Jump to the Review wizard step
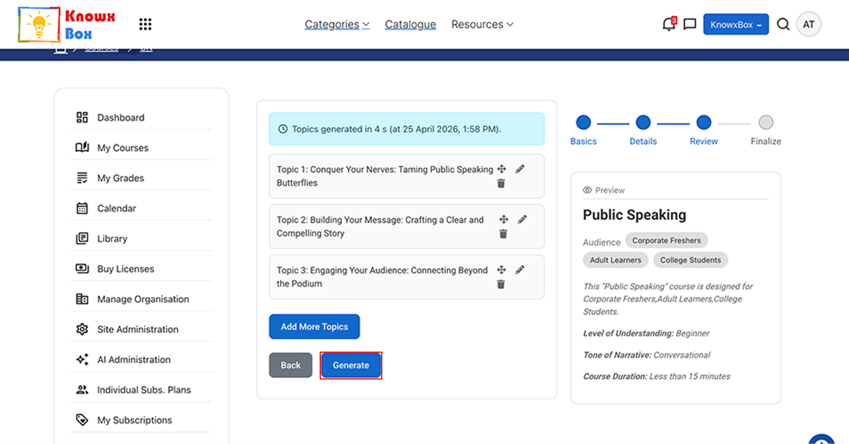849x444 pixels. pyautogui.click(x=704, y=130)
